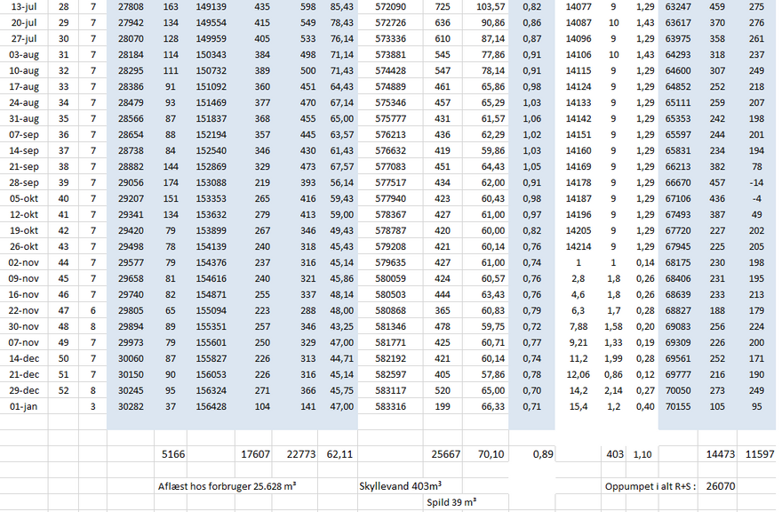The height and width of the screenshot is (512, 782).
Task: Click 'Oppumpet i alt R+S :' label
Action: coord(650,486)
